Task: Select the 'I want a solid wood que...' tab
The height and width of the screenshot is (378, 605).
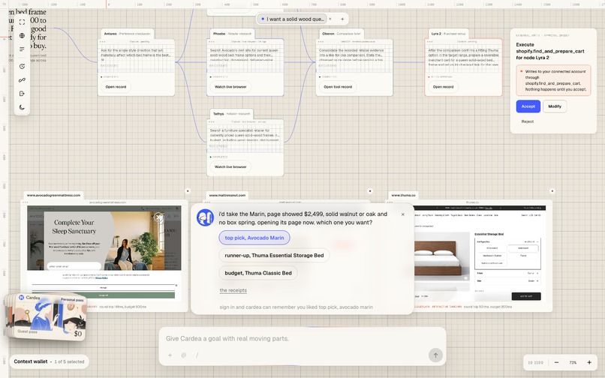Action: pos(292,19)
